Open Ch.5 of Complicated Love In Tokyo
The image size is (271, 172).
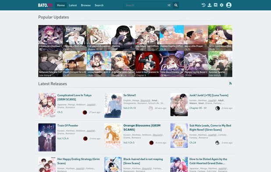60,112
